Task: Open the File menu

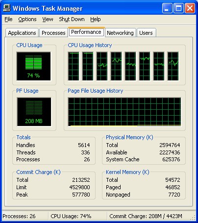Action: click(8, 19)
